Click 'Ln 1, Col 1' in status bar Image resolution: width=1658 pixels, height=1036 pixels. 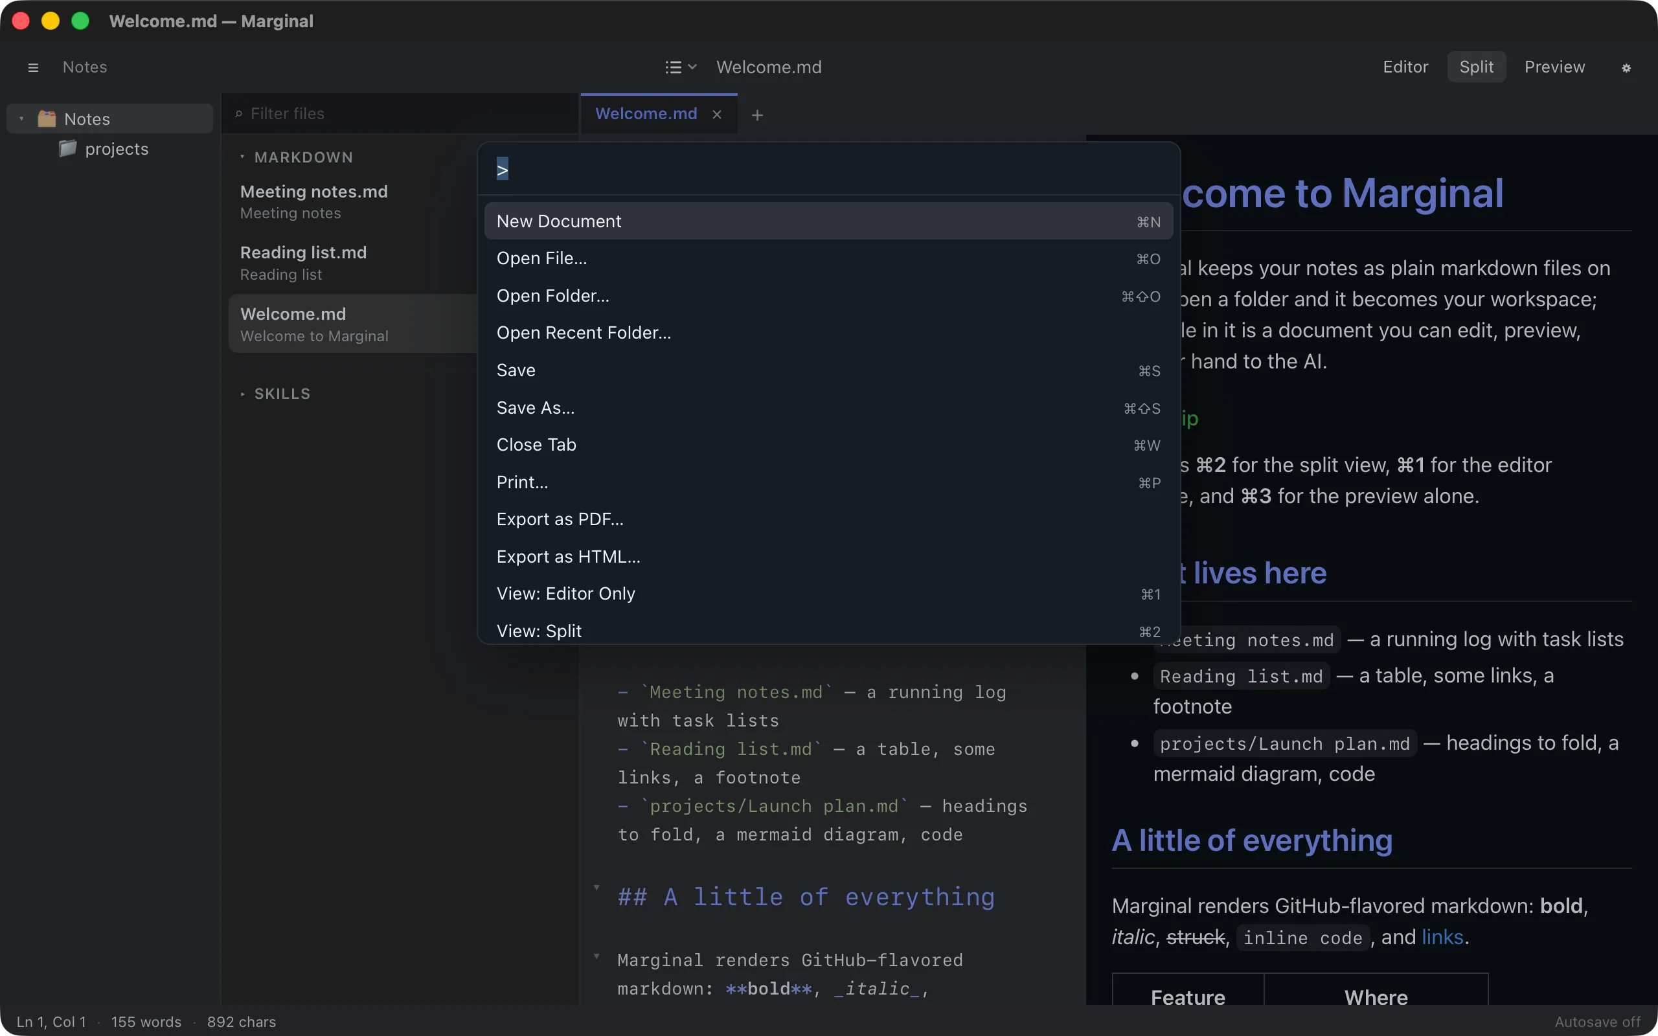51,1022
